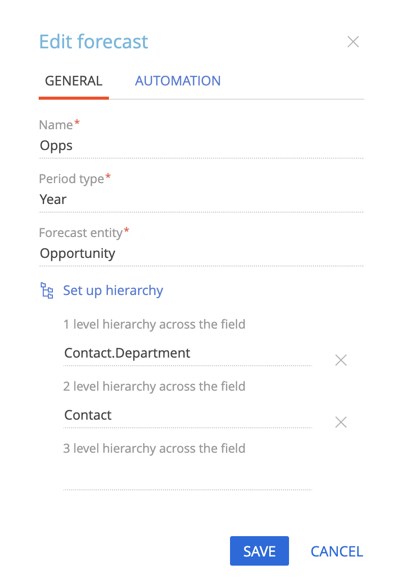The height and width of the screenshot is (587, 402).
Task: Clear the Contact hierarchy level
Action: pos(340,422)
